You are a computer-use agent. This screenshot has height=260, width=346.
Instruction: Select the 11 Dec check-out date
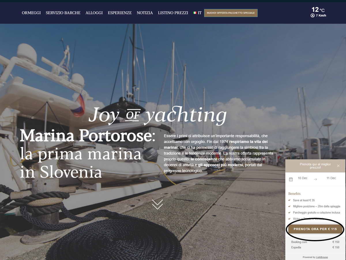[331, 178]
